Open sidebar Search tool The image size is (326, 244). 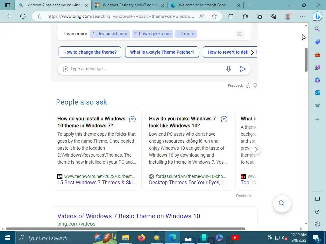point(317,29)
